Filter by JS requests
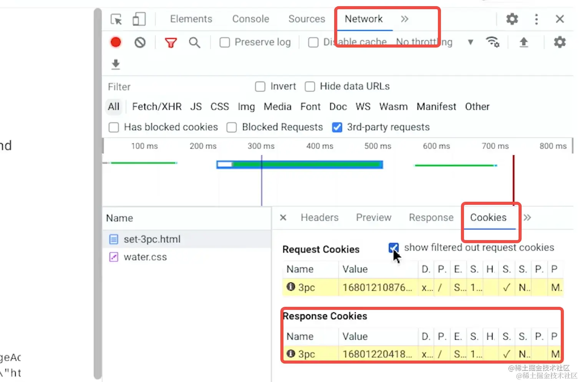The width and height of the screenshot is (580, 382). coord(196,107)
